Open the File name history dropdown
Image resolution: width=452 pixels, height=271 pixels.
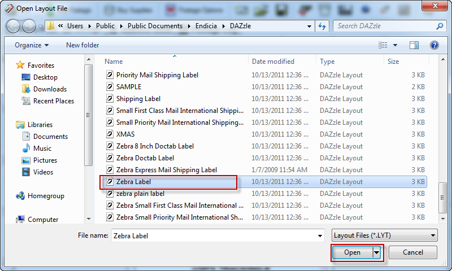point(320,236)
